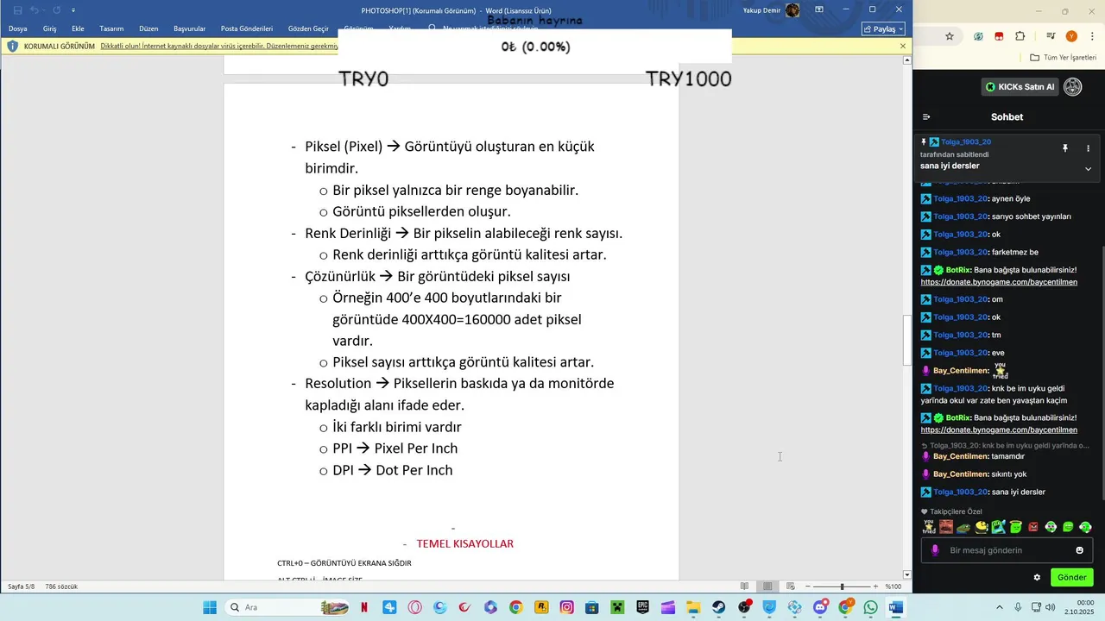This screenshot has height=621, width=1105.
Task: Open the streamer channel avatar in Kick
Action: click(1073, 87)
